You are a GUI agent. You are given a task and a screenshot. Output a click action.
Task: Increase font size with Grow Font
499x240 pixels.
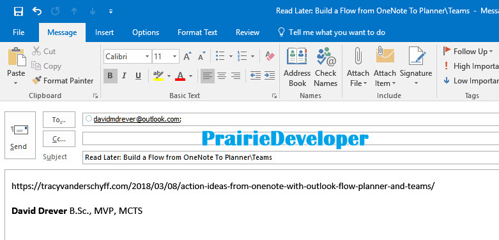(x=187, y=57)
